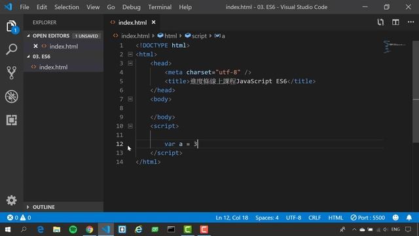The height and width of the screenshot is (236, 419).
Task: Collapse the body tag fold on line 7
Action: 130,99
